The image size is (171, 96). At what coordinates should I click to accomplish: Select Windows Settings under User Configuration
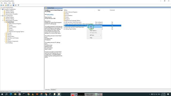(10, 19)
